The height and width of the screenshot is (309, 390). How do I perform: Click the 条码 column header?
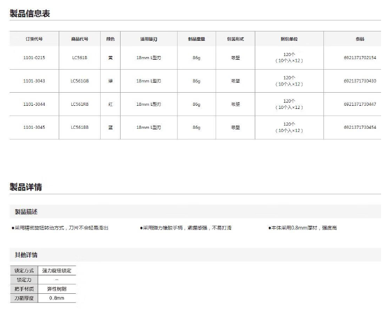click(360, 39)
